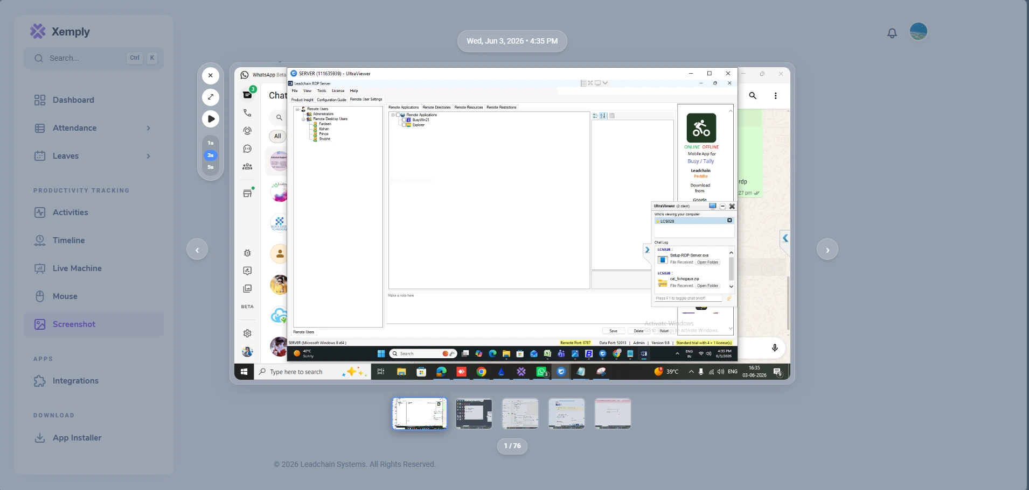The image size is (1029, 490).
Task: Set the slideshow interval to 1s
Action: tap(211, 143)
